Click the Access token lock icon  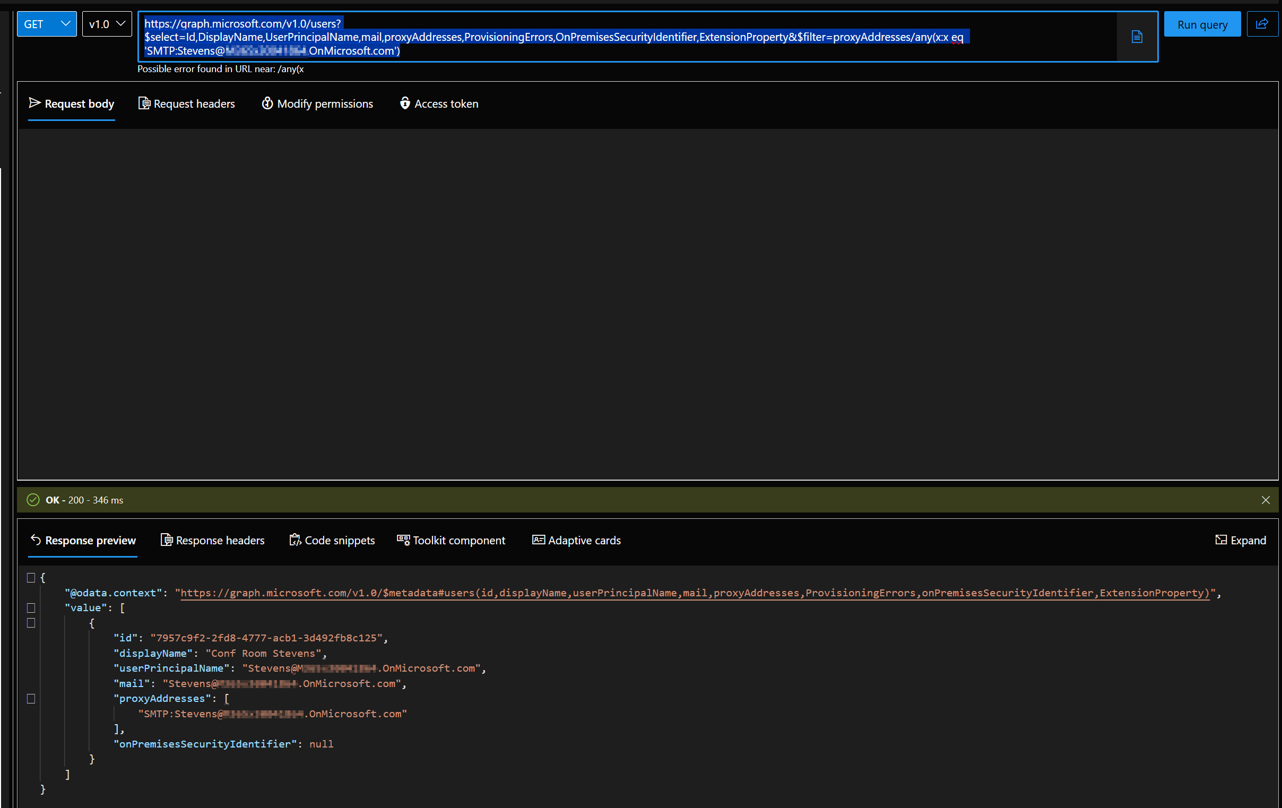click(x=405, y=103)
